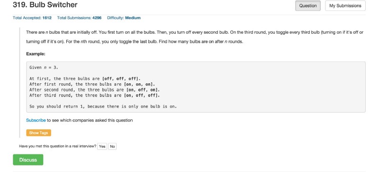Follow the Subscribe link

(36, 120)
